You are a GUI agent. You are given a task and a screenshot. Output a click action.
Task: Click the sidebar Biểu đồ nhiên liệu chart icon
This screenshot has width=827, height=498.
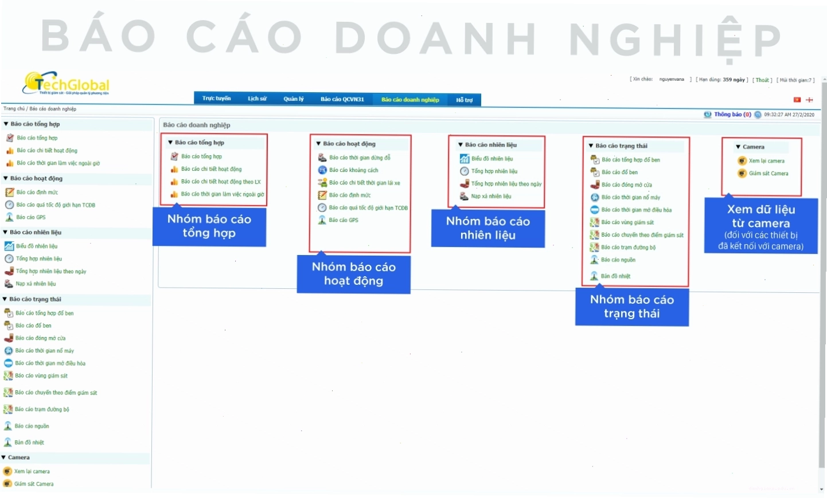[x=9, y=246]
